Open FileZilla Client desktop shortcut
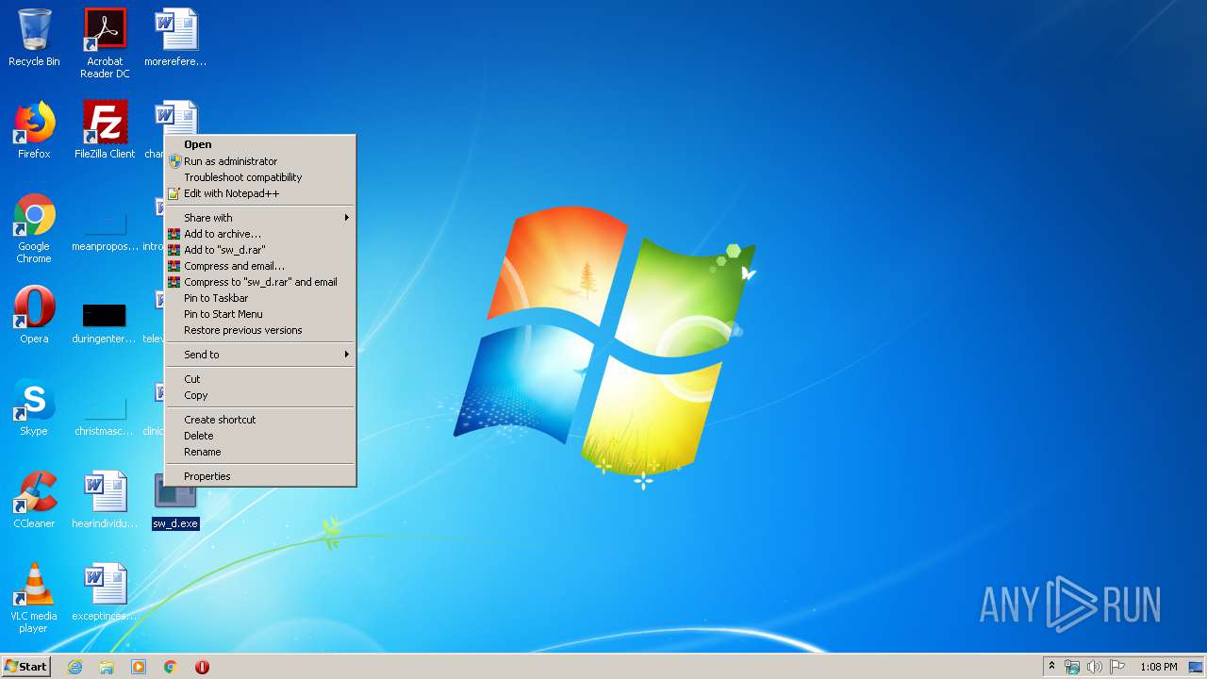This screenshot has width=1207, height=679. pyautogui.click(x=105, y=130)
